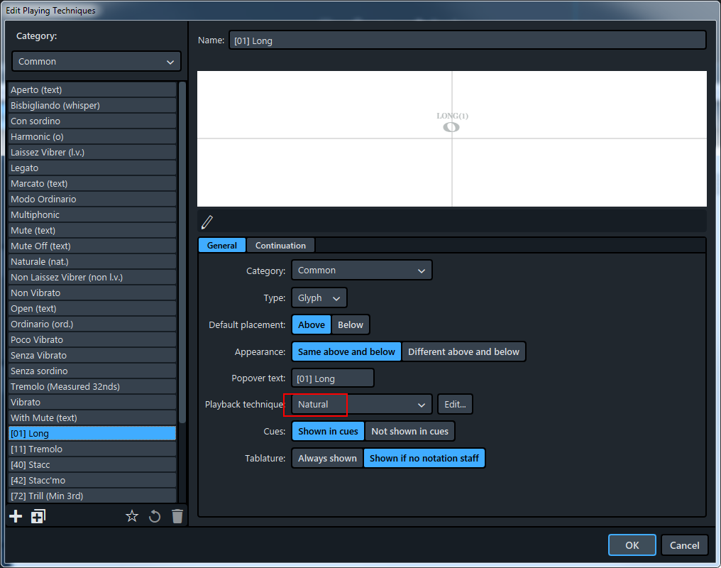Revert technique to factory settings icon
Viewport: 721px width, 568px height.
(155, 516)
